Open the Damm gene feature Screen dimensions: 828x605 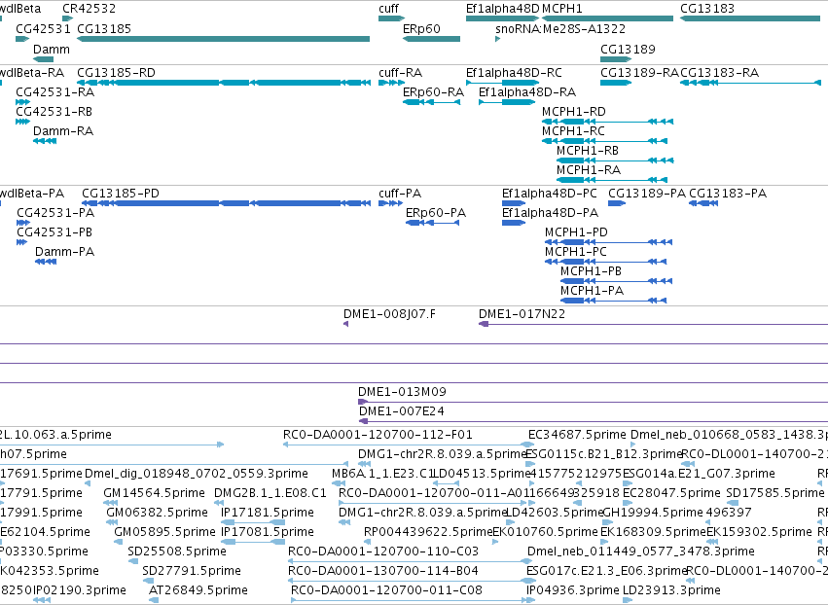point(44,59)
